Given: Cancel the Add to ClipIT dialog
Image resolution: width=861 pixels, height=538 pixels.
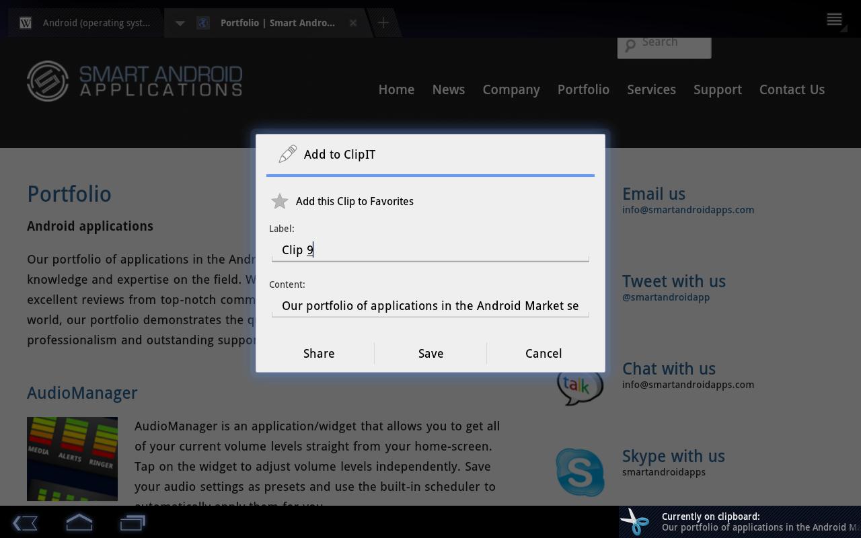Looking at the screenshot, I should [x=544, y=353].
